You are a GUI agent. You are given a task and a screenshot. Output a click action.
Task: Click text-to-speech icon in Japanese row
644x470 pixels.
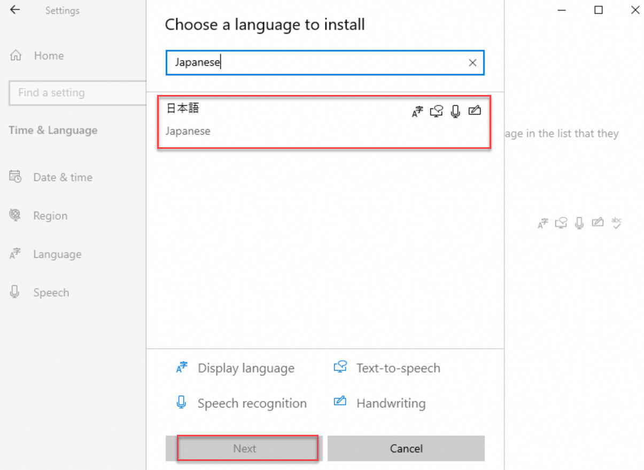[x=437, y=111]
